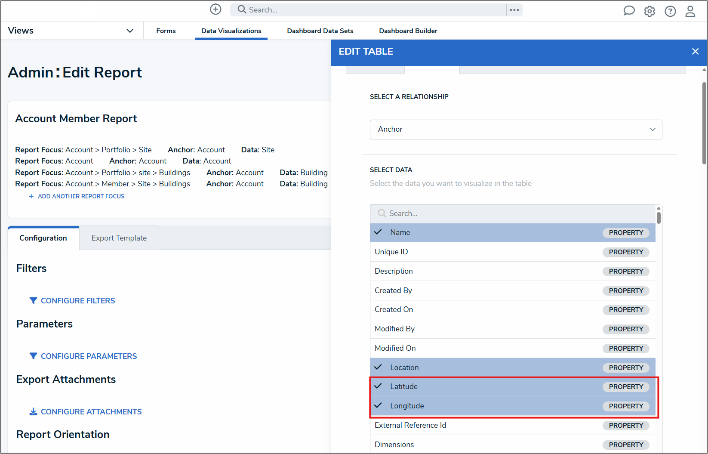The image size is (708, 454).
Task: Expand the Views dropdown
Action: click(x=129, y=31)
